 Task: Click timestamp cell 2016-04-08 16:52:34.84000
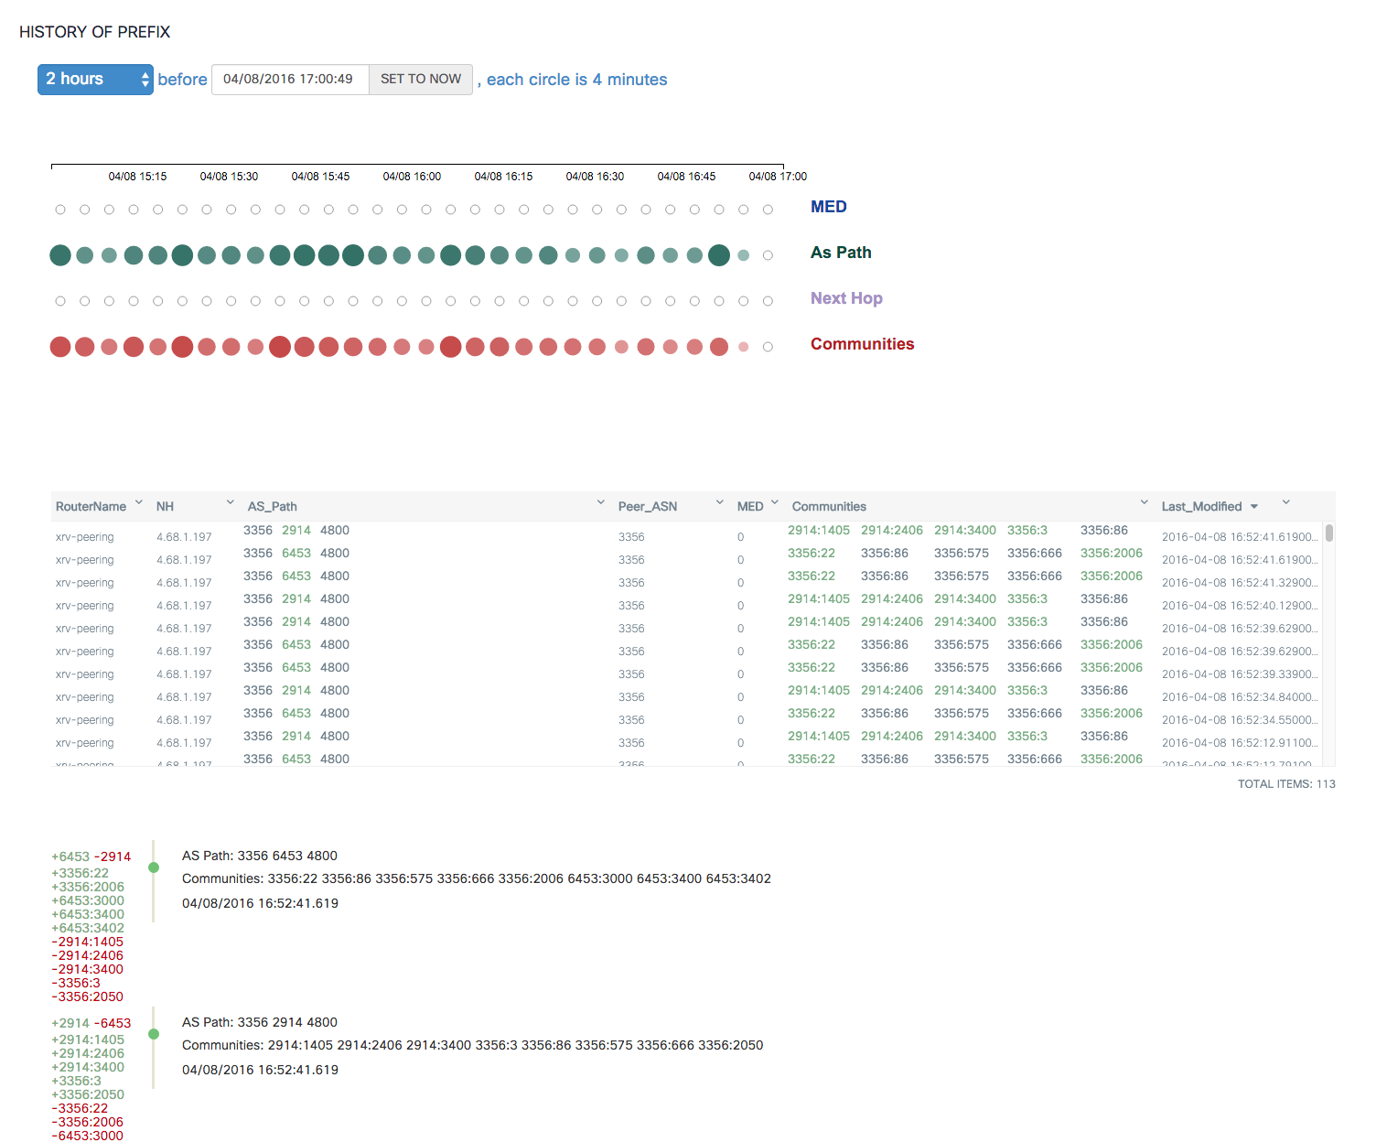click(1240, 697)
